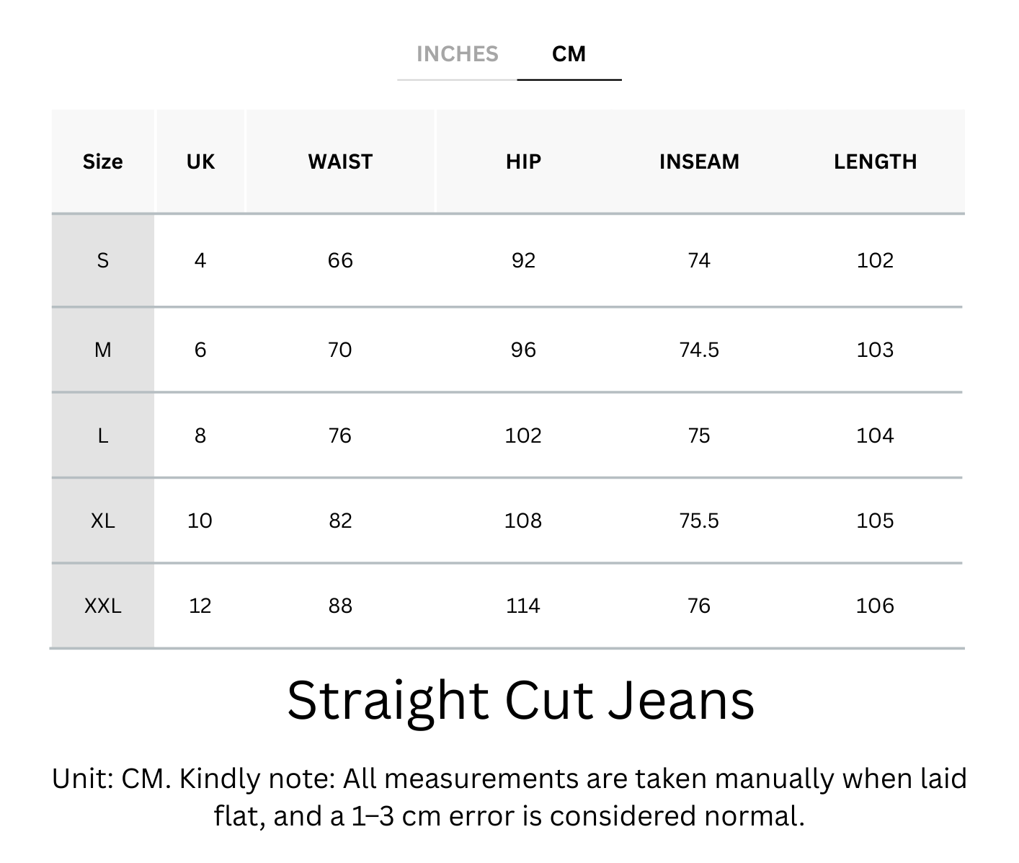Select the S size row label

[102, 260]
